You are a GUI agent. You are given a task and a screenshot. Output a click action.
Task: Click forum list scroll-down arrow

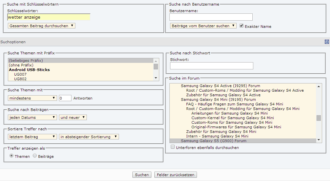pos(319,140)
